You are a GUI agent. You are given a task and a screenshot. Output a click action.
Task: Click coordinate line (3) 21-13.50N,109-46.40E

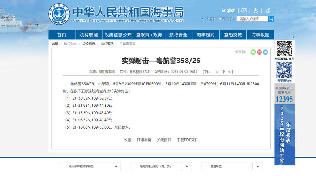click(x=88, y=113)
